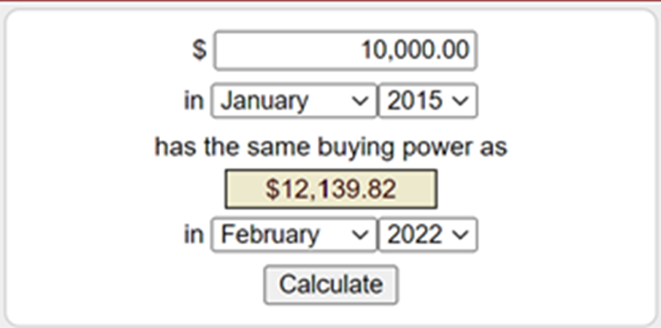Click the $12,139.82 result box
Image resolution: width=661 pixels, height=328 pixels.
click(x=331, y=190)
